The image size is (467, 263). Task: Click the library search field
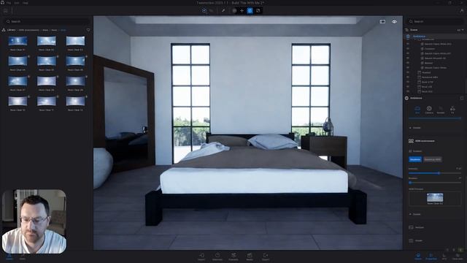click(47, 21)
